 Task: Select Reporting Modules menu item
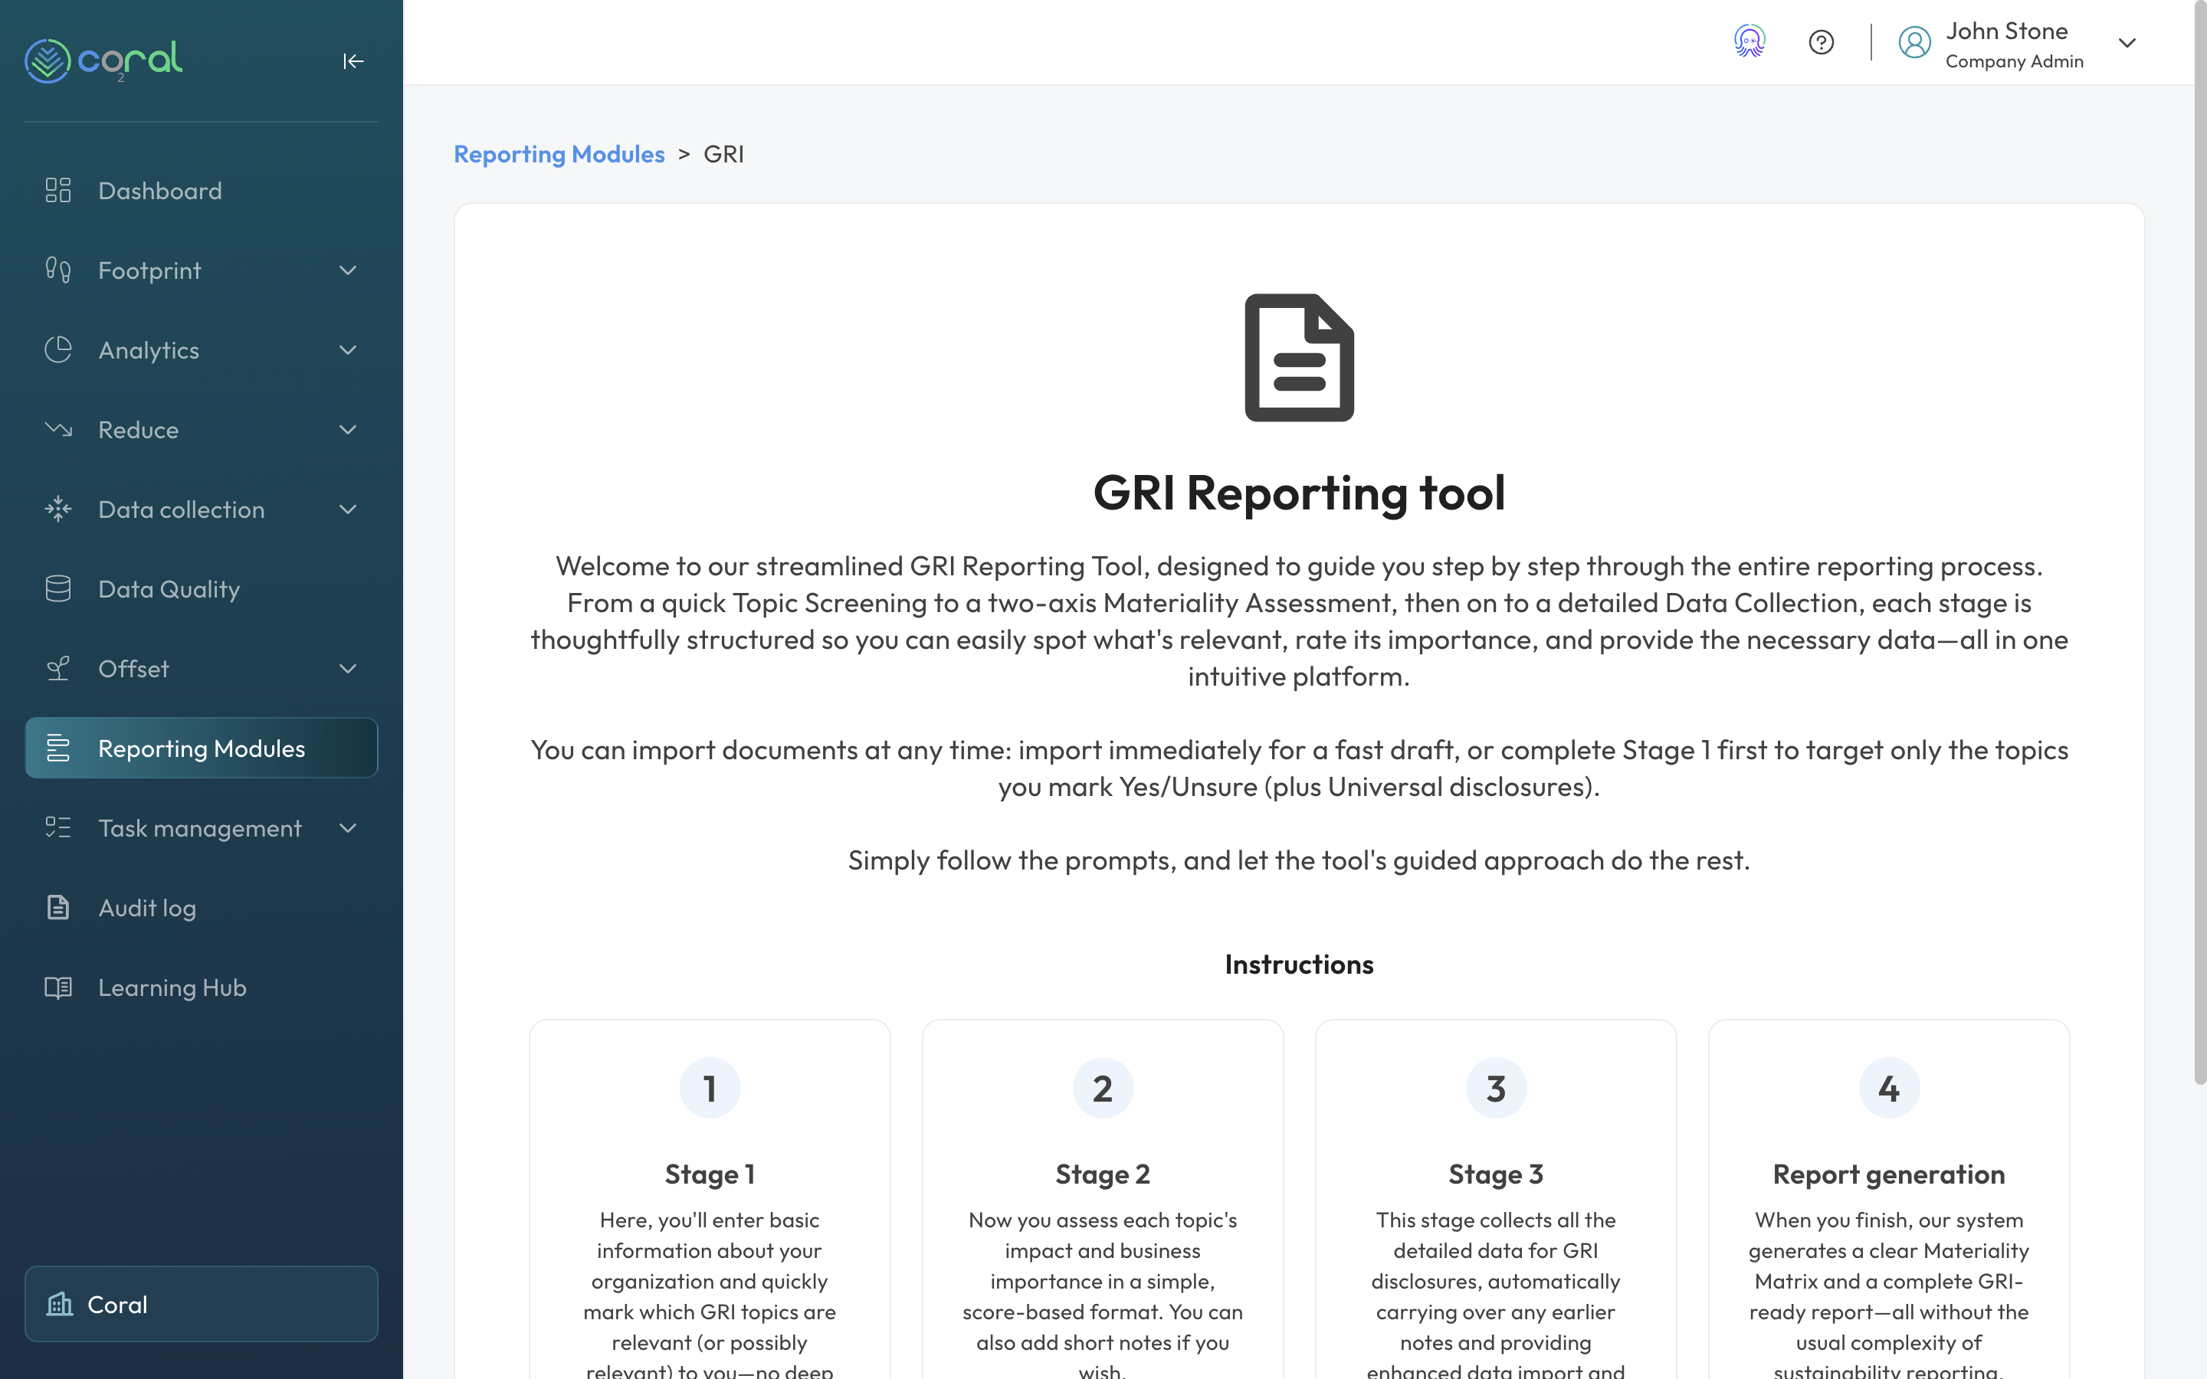tap(202, 748)
